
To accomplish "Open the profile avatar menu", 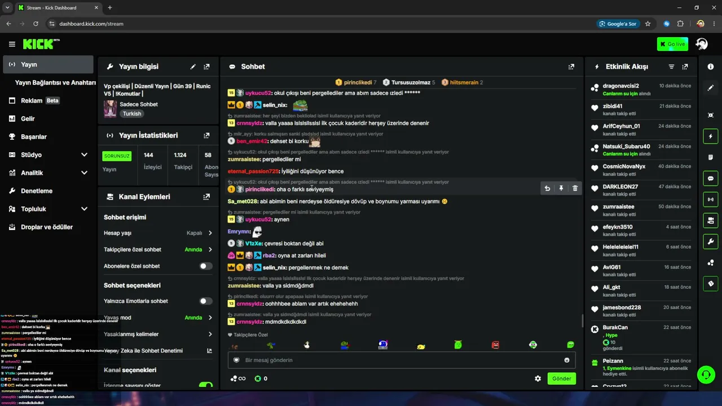I will [x=702, y=44].
